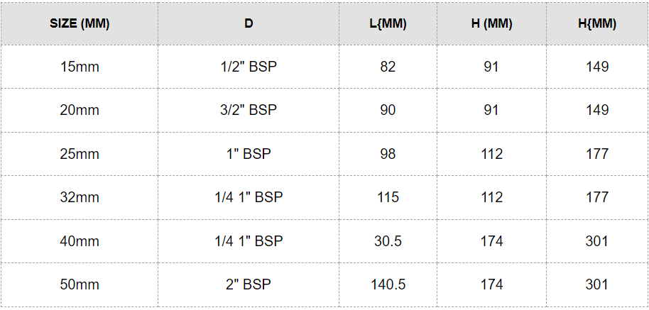This screenshot has width=649, height=310.
Task: Select the 30.5 length cell
Action: [388, 241]
